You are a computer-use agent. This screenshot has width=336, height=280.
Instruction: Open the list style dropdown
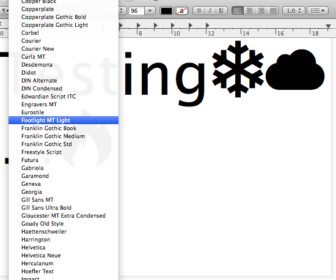[318, 11]
